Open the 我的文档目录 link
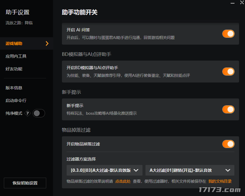Viewport: 245px width, 196px height. click(x=220, y=181)
